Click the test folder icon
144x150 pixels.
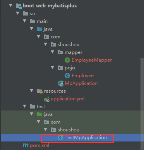pyautogui.click(x=33, y=107)
